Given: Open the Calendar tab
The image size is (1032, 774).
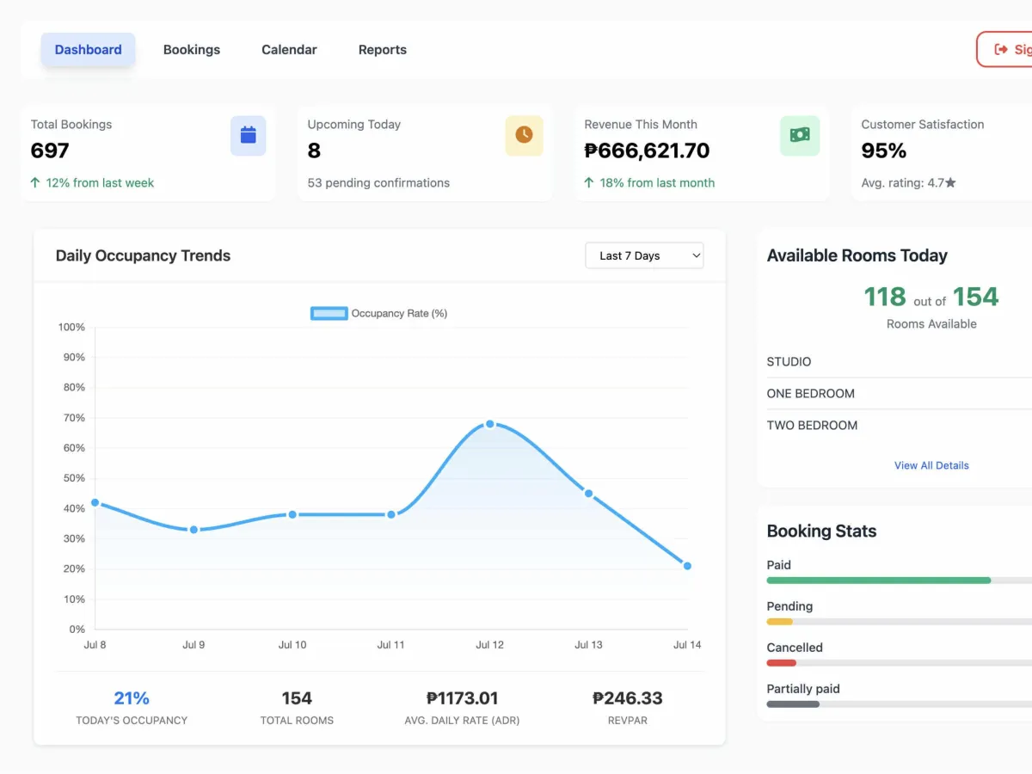Looking at the screenshot, I should tap(289, 50).
